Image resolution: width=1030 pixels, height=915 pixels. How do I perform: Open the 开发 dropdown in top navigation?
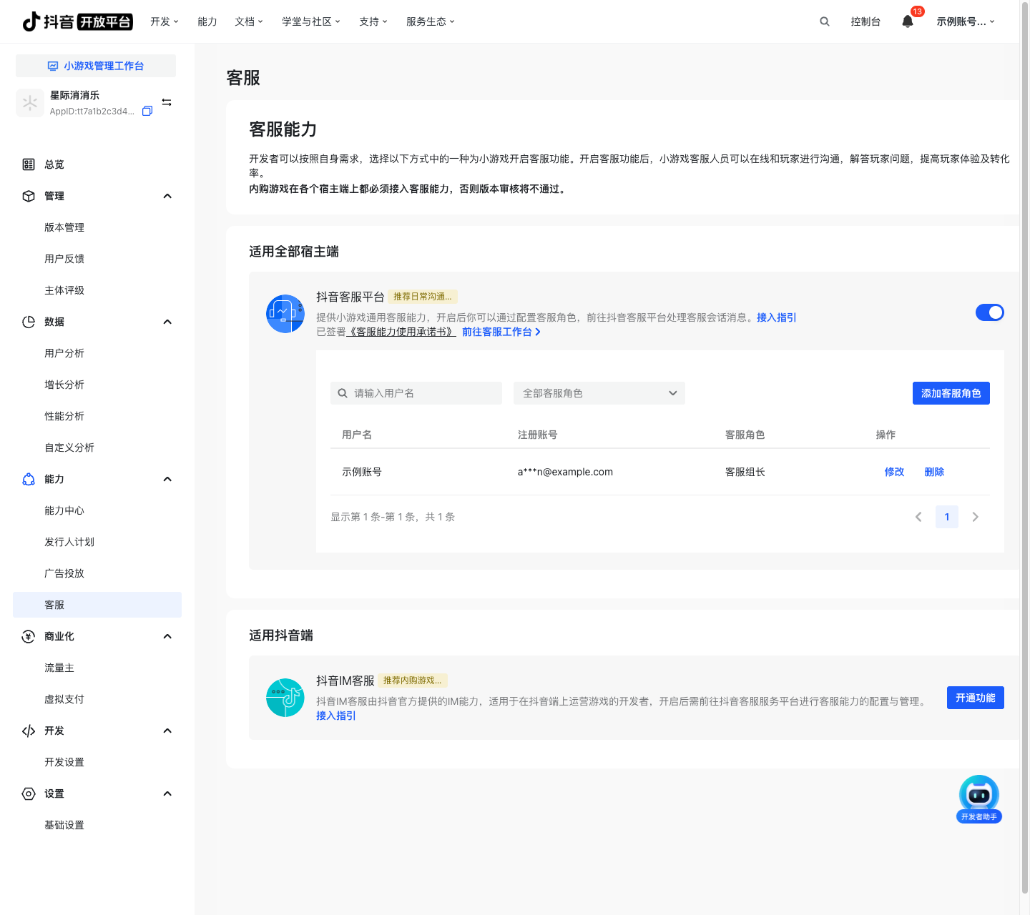click(165, 21)
